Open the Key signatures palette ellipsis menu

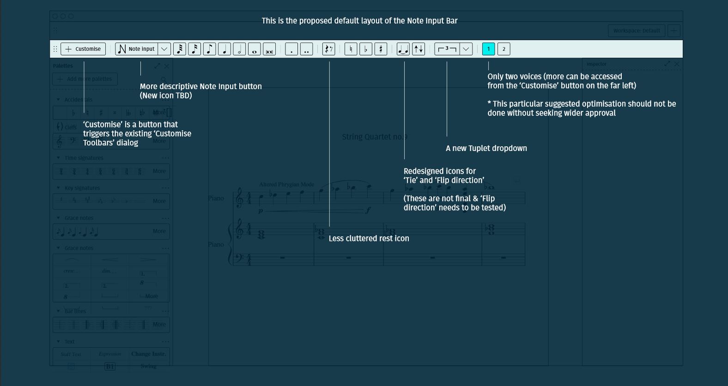point(165,188)
